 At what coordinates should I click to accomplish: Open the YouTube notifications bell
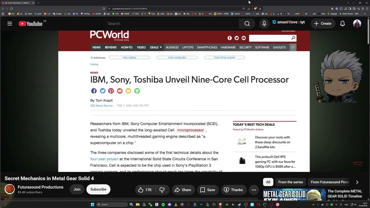pos(343,24)
